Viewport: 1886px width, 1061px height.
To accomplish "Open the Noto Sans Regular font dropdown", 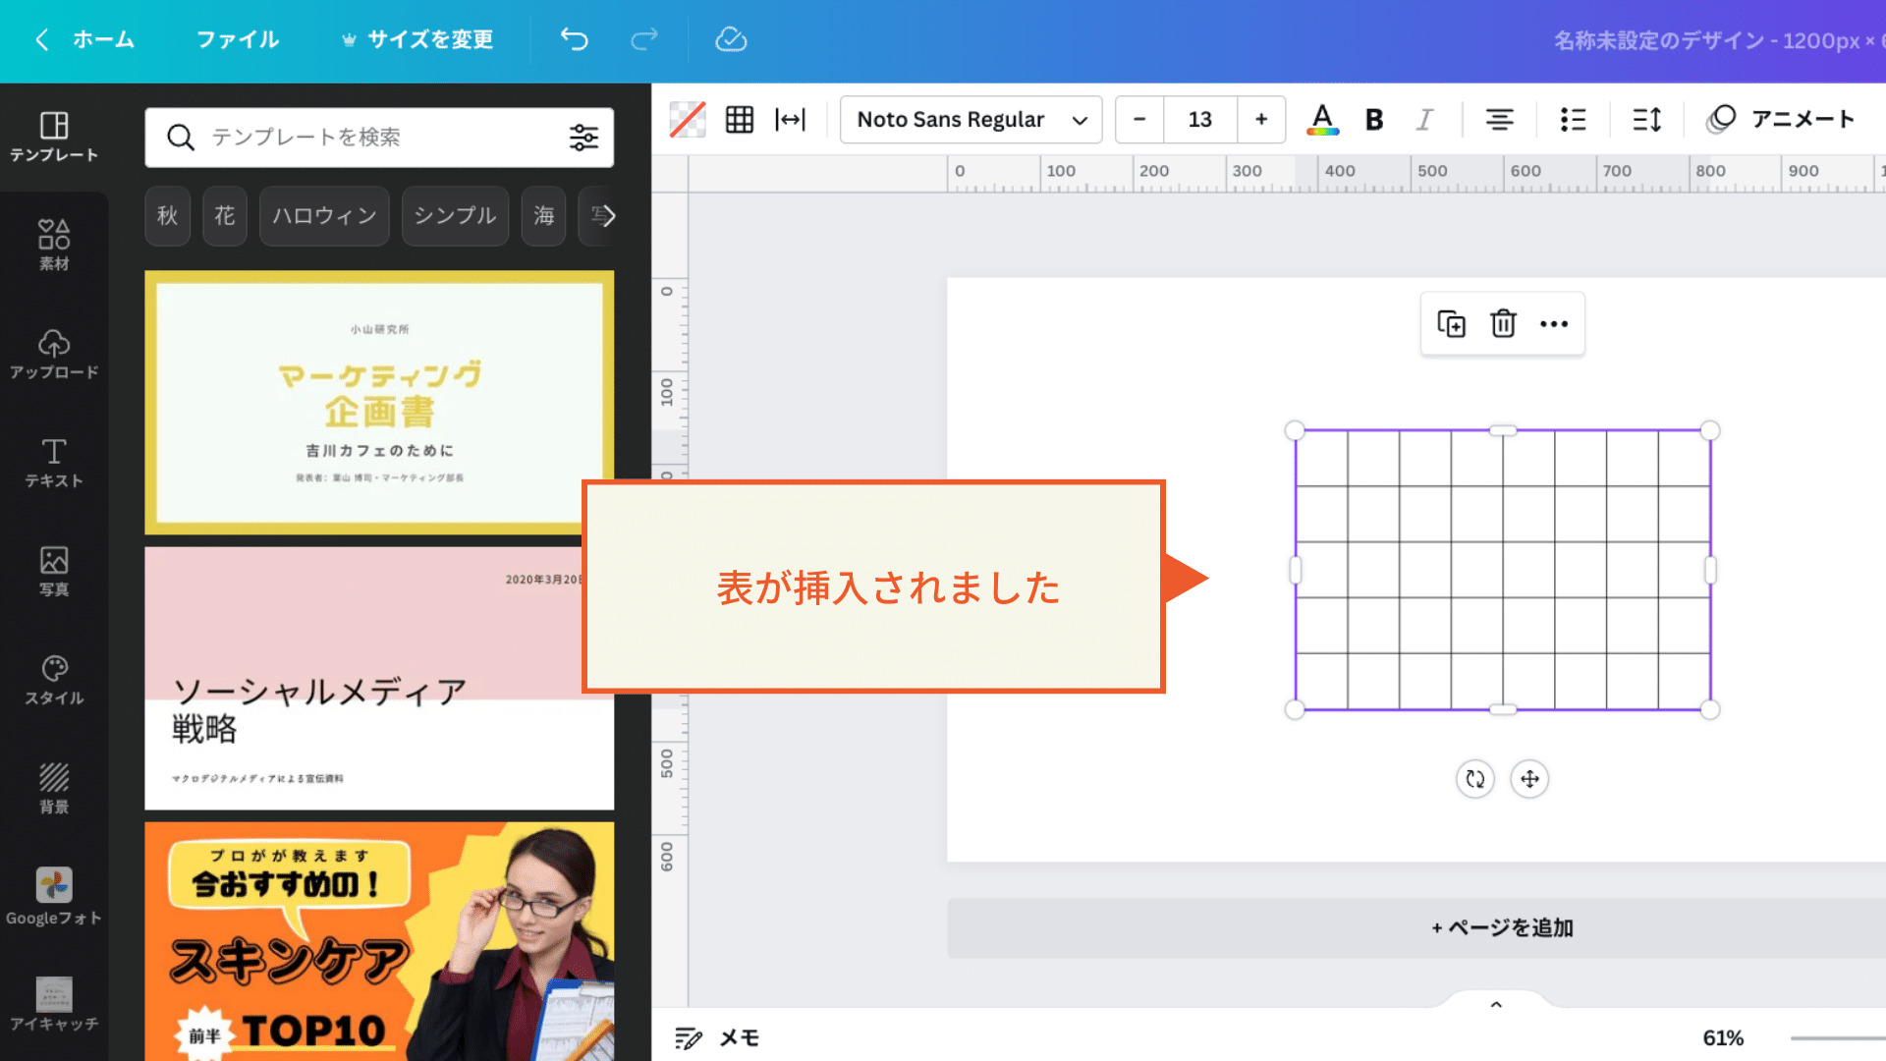I will pyautogui.click(x=970, y=119).
